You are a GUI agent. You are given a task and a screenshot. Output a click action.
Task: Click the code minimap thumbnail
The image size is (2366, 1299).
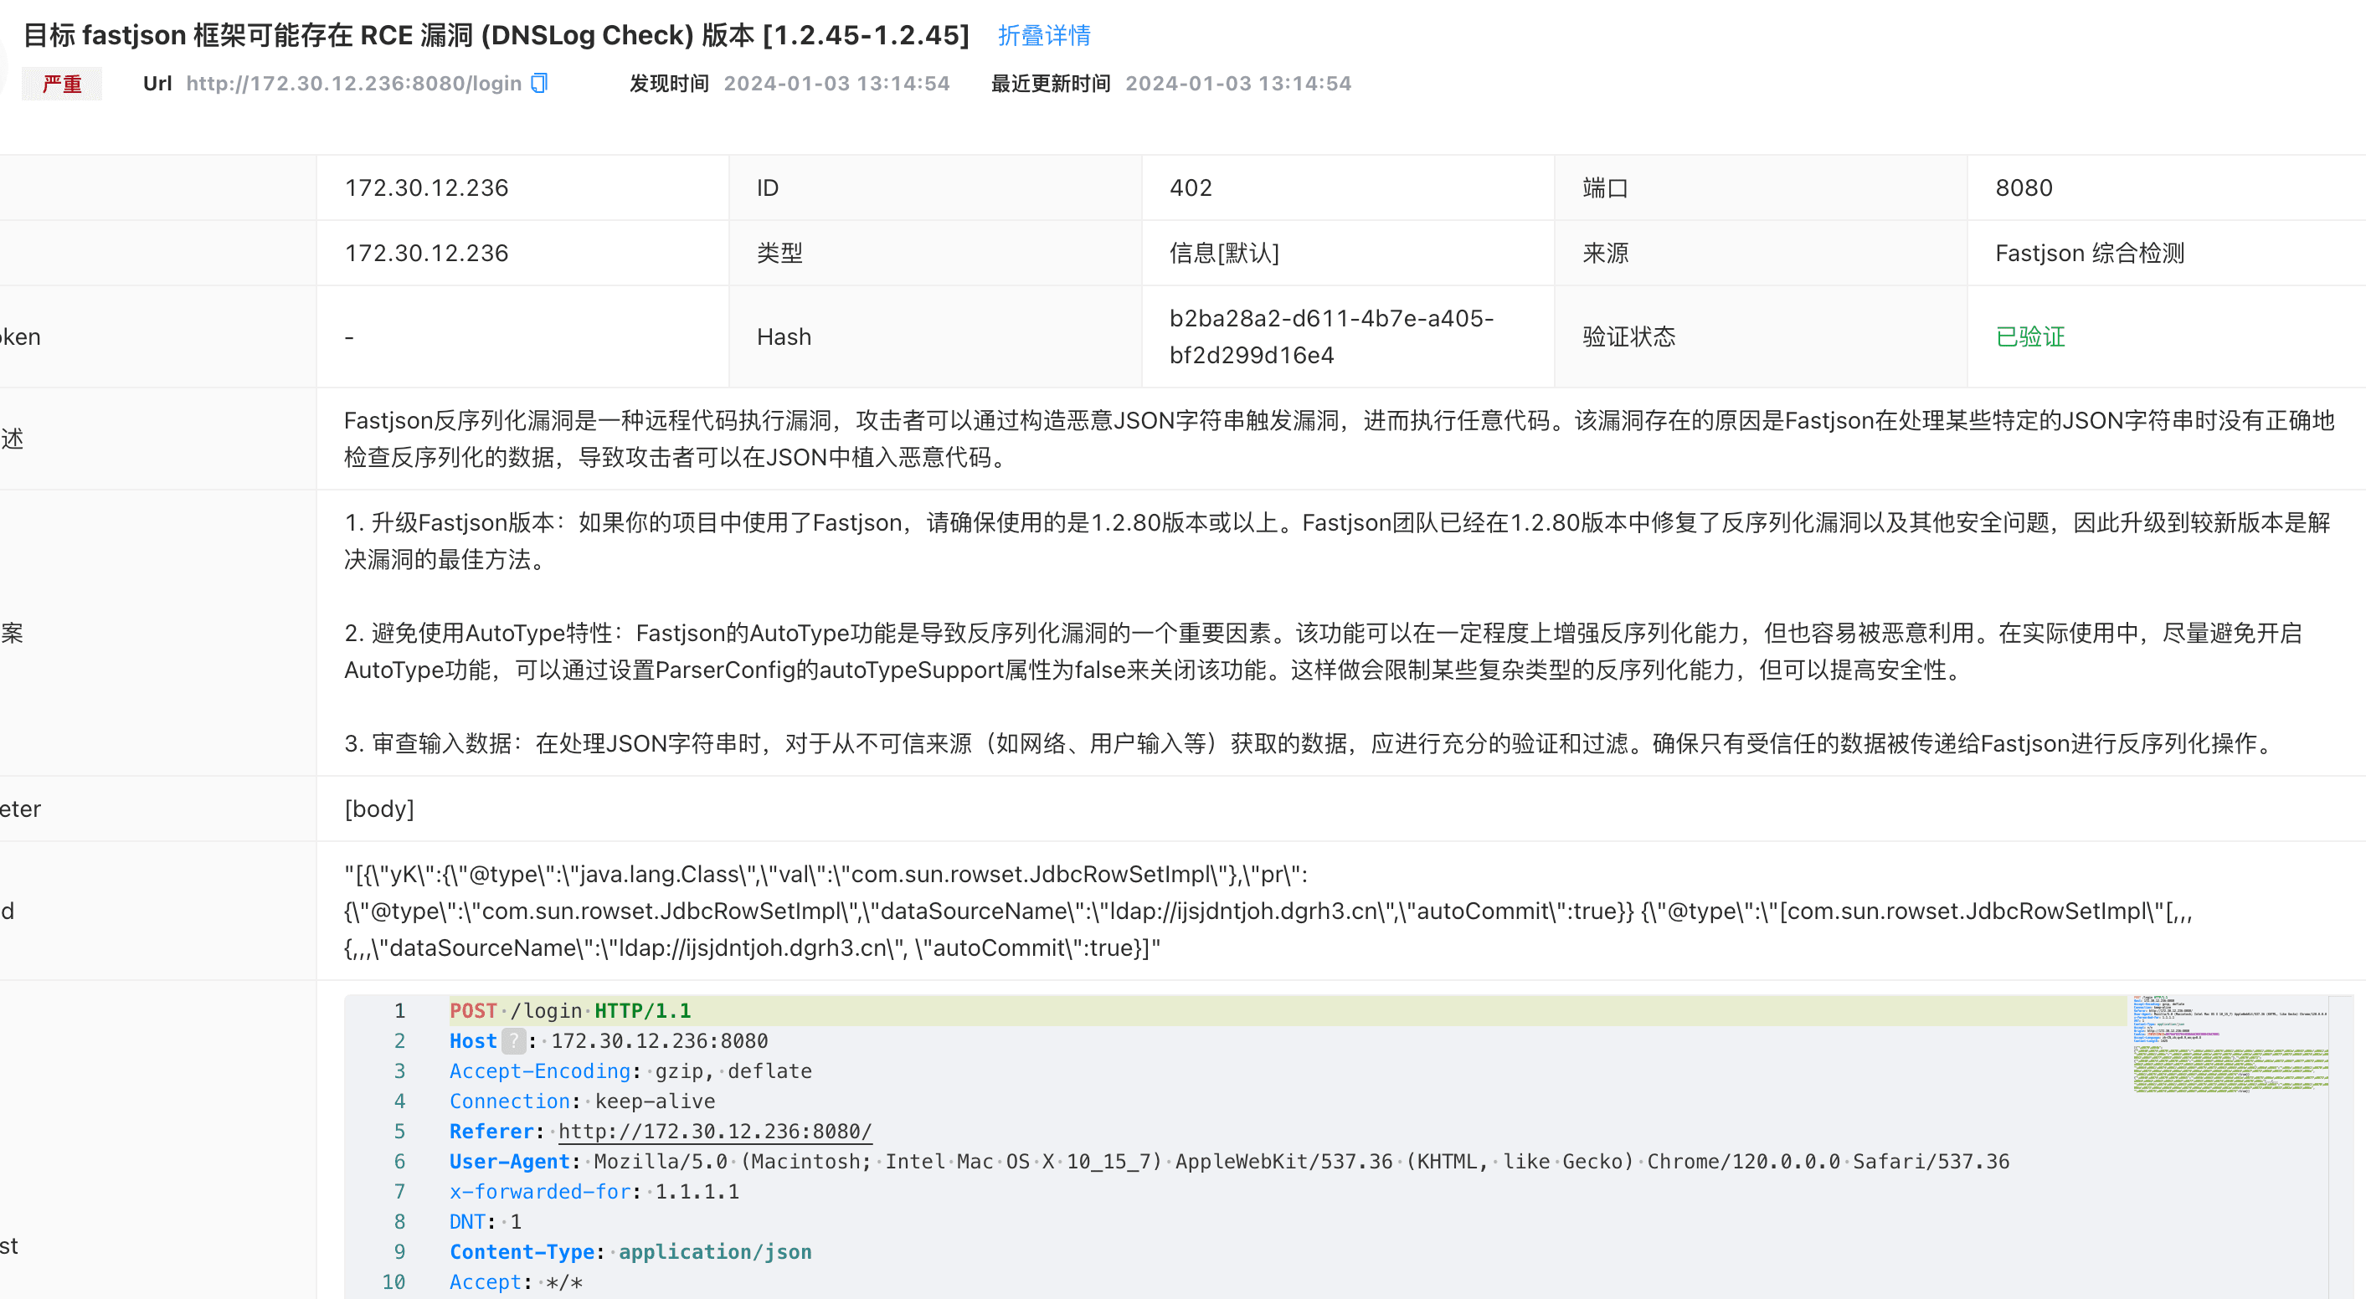tap(2230, 1045)
